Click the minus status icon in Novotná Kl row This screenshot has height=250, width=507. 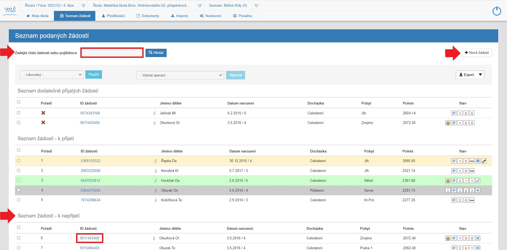click(x=472, y=171)
